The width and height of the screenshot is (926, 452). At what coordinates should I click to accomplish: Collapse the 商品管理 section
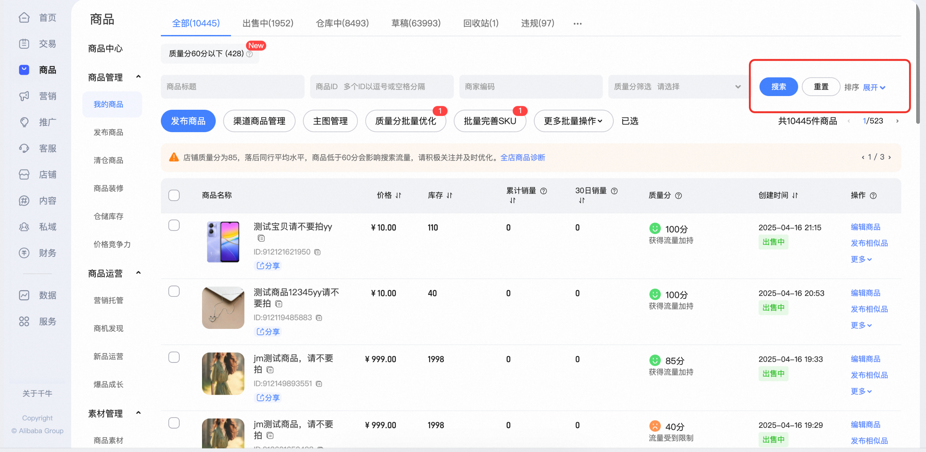point(138,77)
